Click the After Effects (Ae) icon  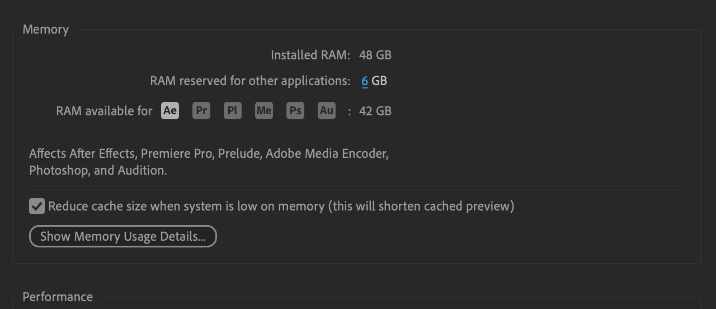[170, 110]
